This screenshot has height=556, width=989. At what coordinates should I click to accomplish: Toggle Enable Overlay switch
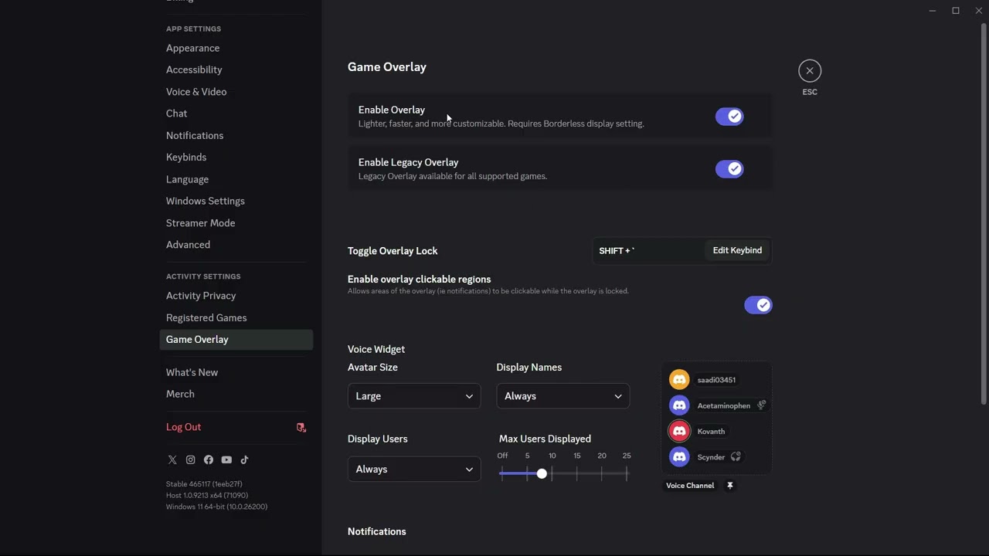point(729,117)
